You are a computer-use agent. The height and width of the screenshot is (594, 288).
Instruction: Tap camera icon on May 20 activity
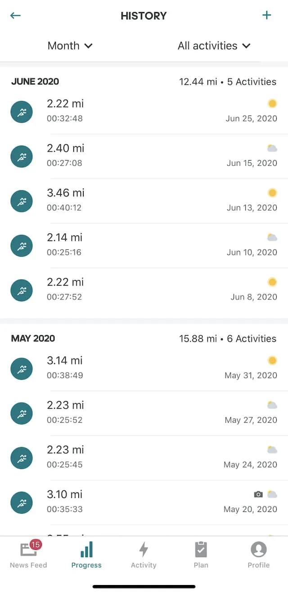click(x=258, y=494)
